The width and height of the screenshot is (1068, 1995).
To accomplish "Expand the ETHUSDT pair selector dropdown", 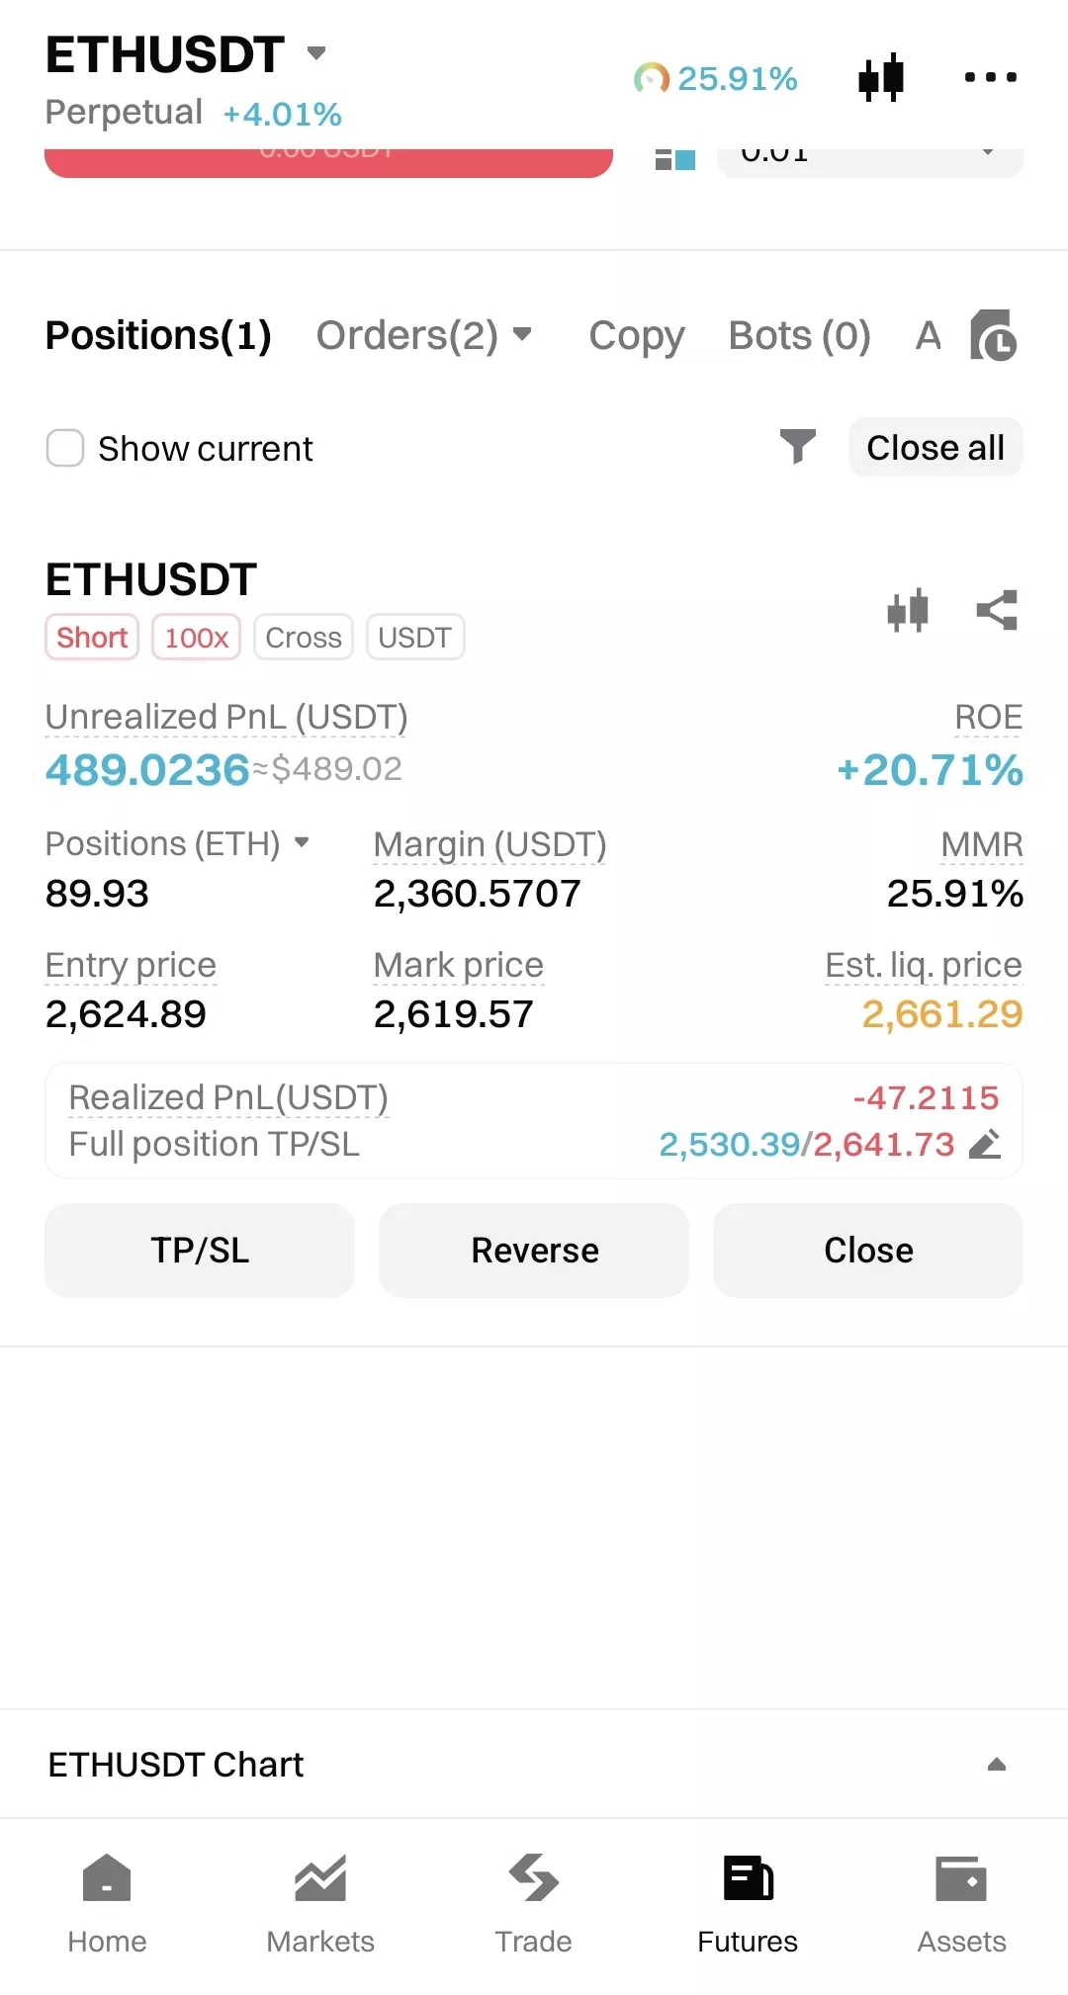I will (x=316, y=52).
